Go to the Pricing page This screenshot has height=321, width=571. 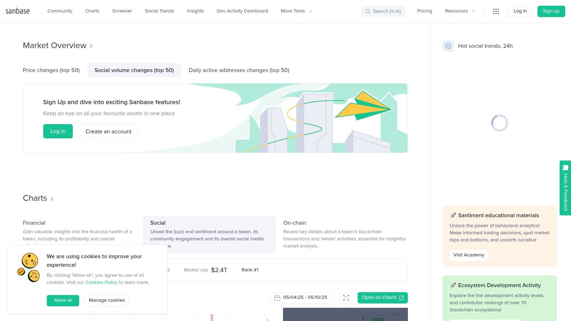coord(425,11)
